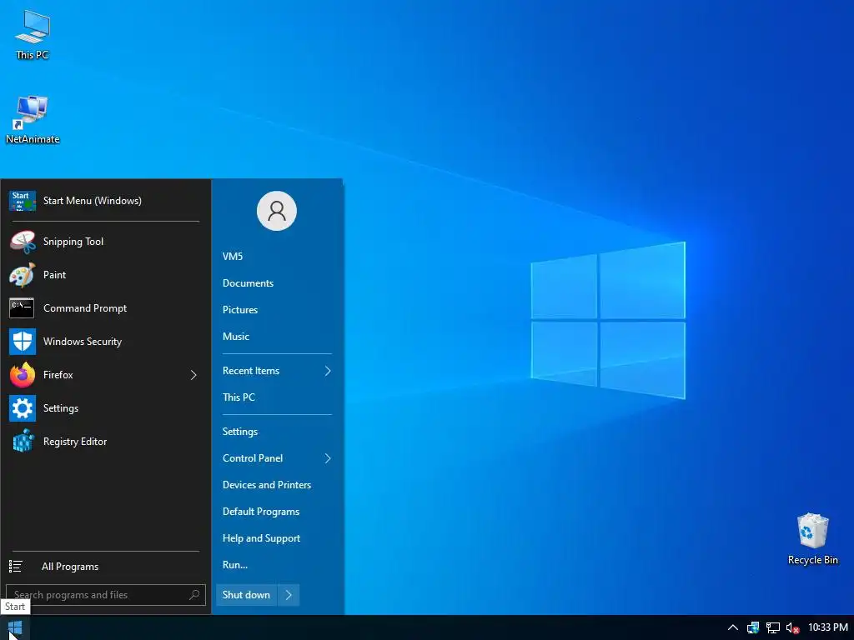Open This PC desktop icon
Viewport: 854px width, 640px height.
(x=33, y=35)
